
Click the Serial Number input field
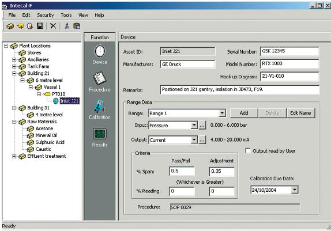click(x=289, y=51)
